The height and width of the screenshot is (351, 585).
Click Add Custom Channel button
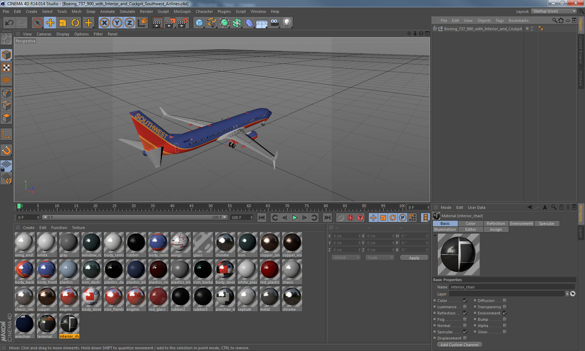pos(459,345)
